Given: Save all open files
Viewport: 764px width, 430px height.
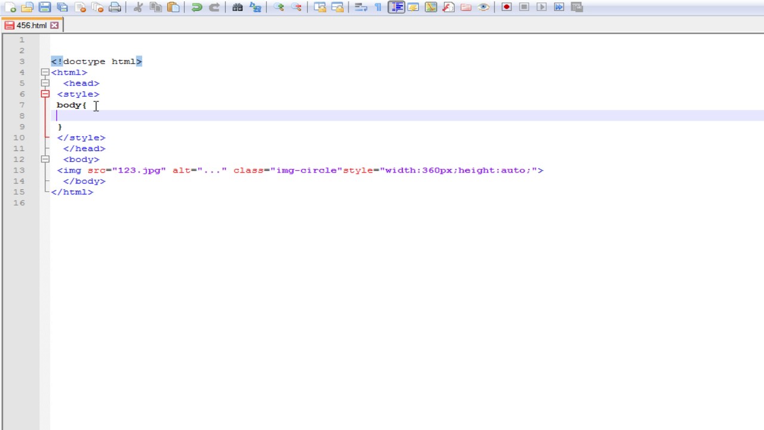Looking at the screenshot, I should (62, 7).
